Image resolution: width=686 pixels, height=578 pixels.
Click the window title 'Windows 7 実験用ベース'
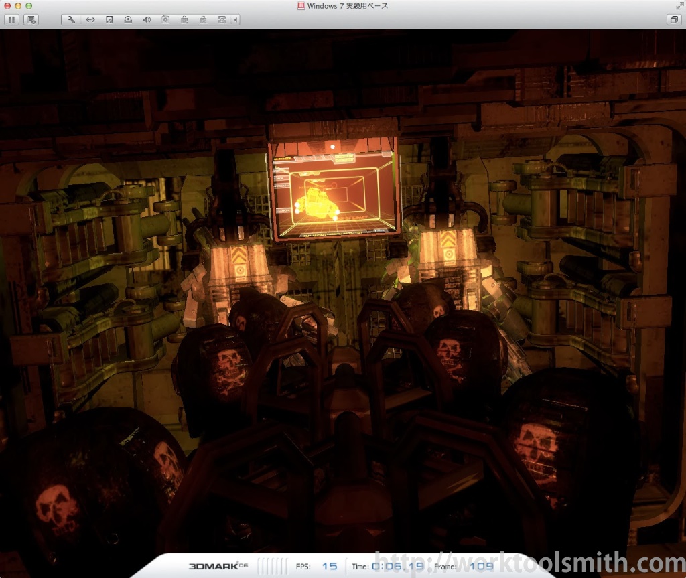[348, 5]
